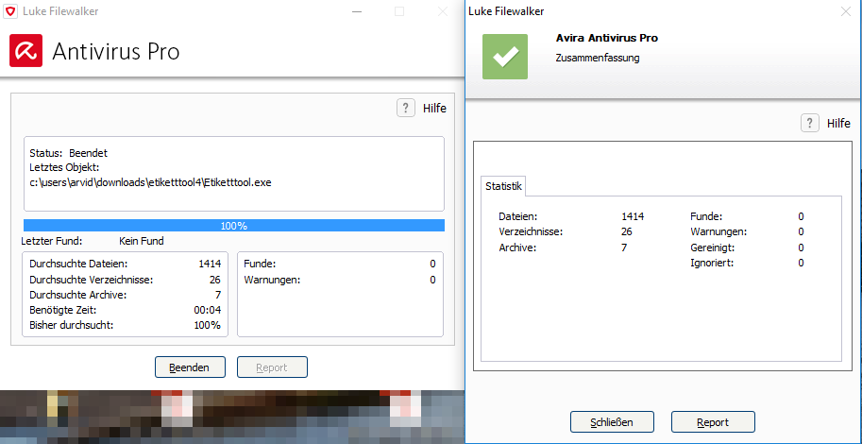862x444 pixels.
Task: Click the green checkmark summary icon
Action: tap(505, 56)
